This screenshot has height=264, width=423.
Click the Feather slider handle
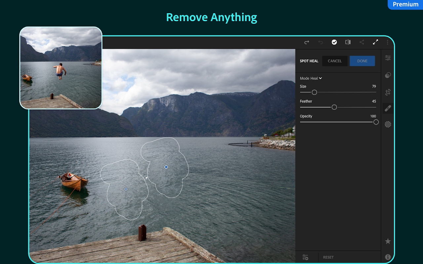[334, 107]
